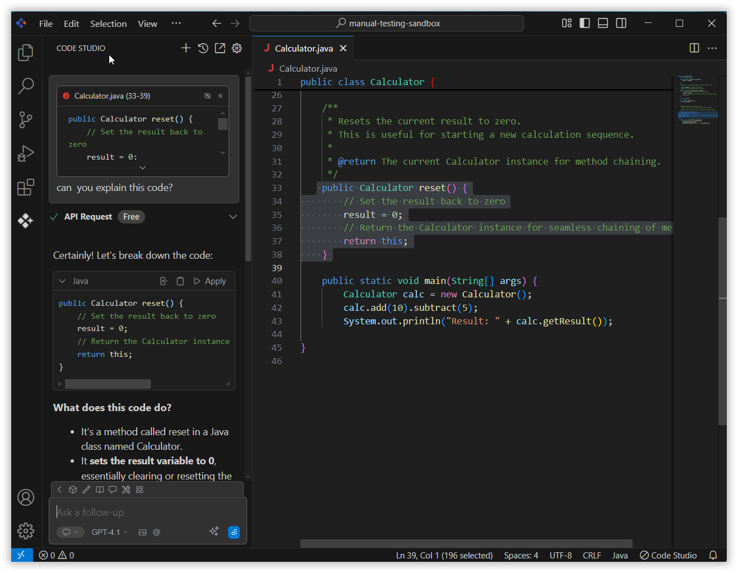This screenshot has height=573, width=738.
Task: Remove Calculator.java (33-39) context attachment
Action: point(220,96)
